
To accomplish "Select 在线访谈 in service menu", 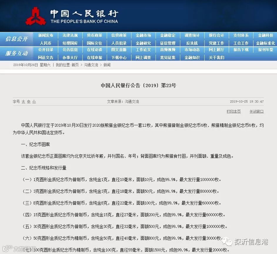I will point(94,50).
